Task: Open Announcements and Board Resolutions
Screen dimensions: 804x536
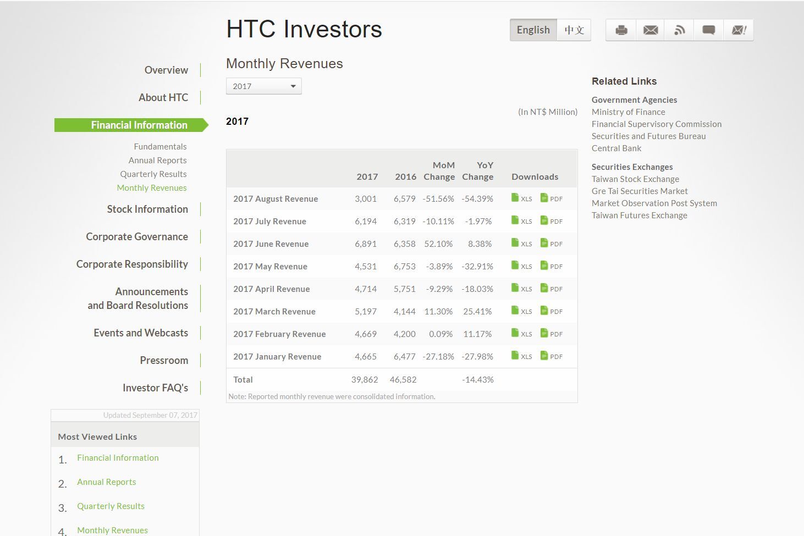Action: pos(138,299)
